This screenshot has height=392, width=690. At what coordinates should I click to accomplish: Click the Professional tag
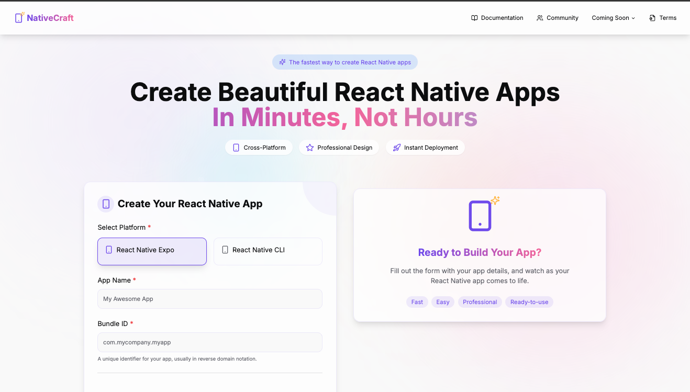(x=480, y=302)
